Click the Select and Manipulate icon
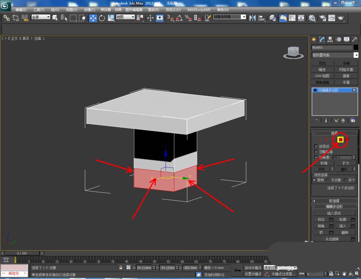The image size is (361, 279). pyautogui.click(x=150, y=18)
